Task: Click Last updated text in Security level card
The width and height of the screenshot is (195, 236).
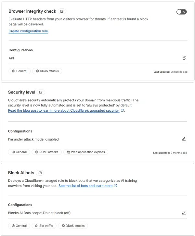Action: tap(170, 153)
